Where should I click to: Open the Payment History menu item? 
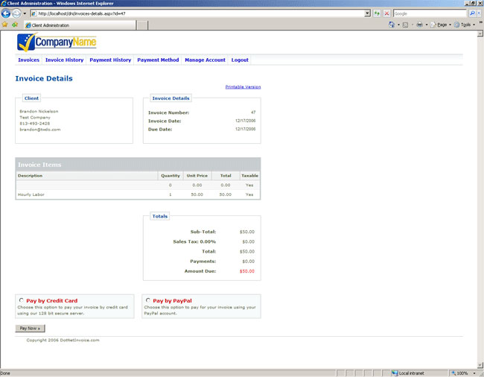pyautogui.click(x=110, y=60)
